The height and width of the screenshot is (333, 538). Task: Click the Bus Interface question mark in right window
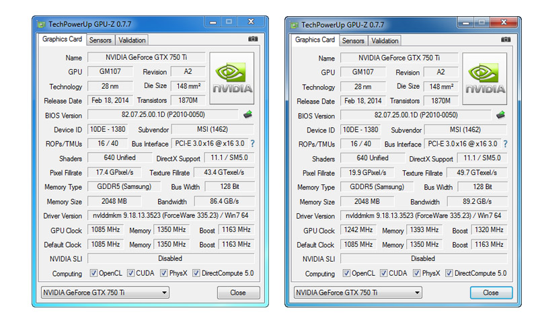click(x=506, y=144)
